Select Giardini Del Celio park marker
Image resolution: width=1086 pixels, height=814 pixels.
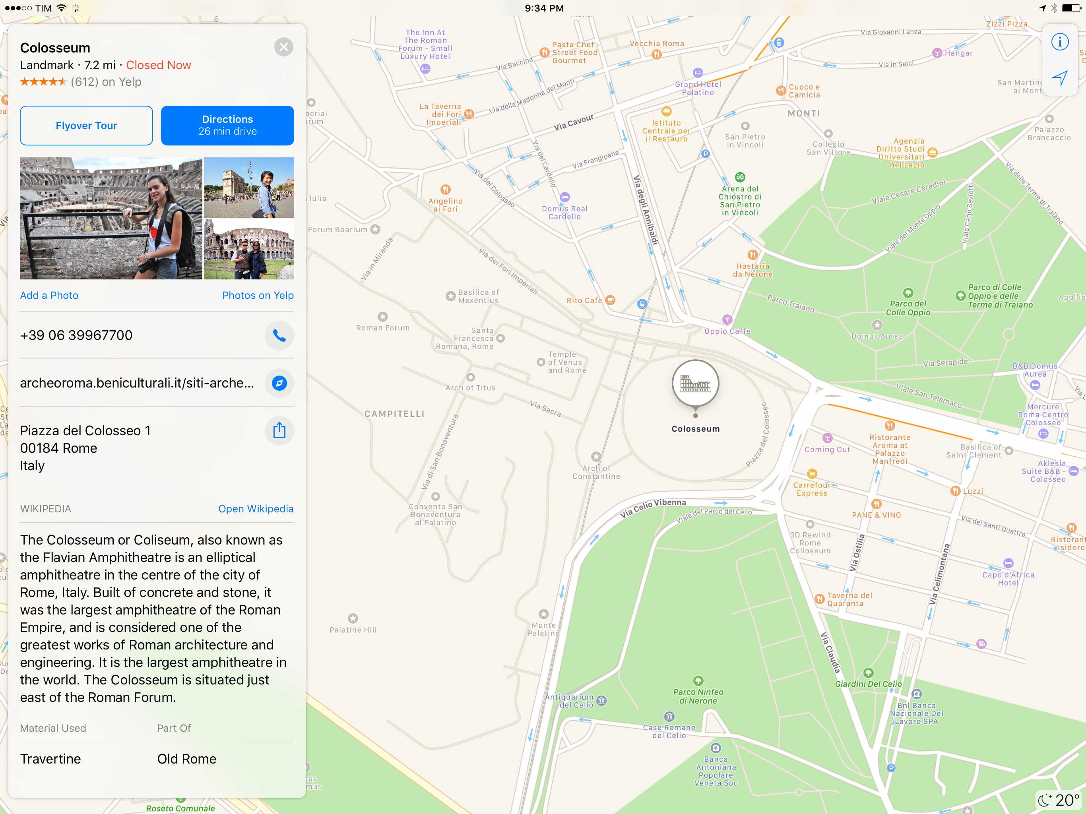[x=869, y=673]
